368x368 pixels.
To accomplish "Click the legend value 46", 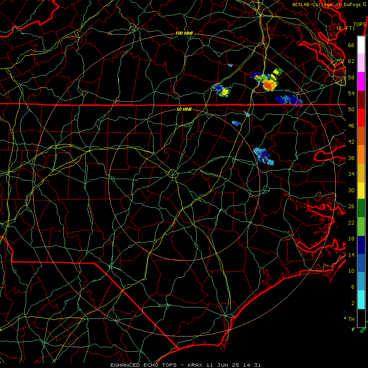I will click(x=351, y=126).
